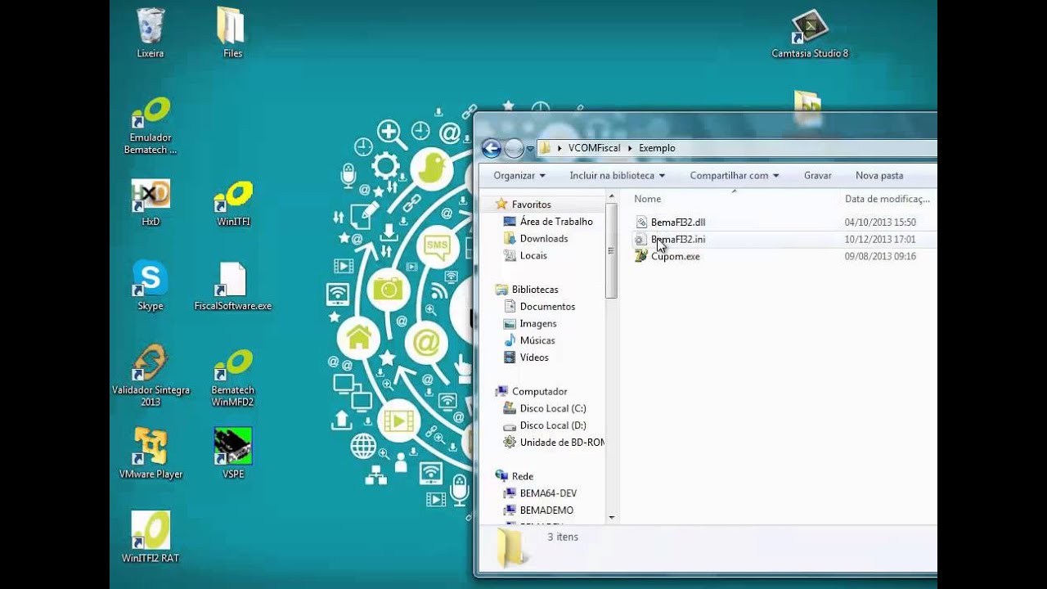
Task: Open the Organizar dropdown menu
Action: tap(519, 175)
